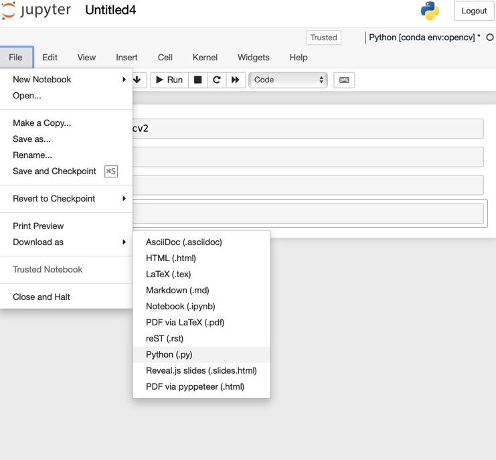Screen dimensions: 496x460
Task: Open the View menu
Action: tap(86, 58)
